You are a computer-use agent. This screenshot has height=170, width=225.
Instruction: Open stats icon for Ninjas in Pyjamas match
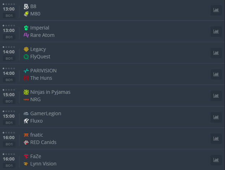click(216, 96)
